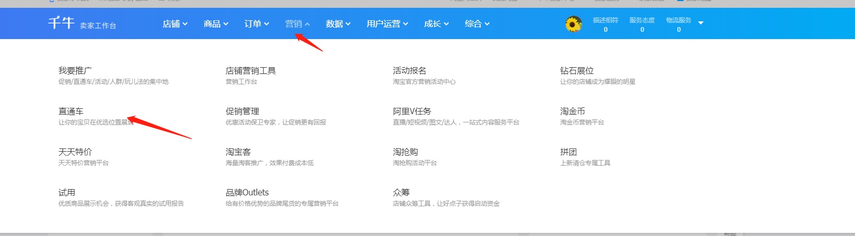Click the 描述相符 score

[x=606, y=24]
